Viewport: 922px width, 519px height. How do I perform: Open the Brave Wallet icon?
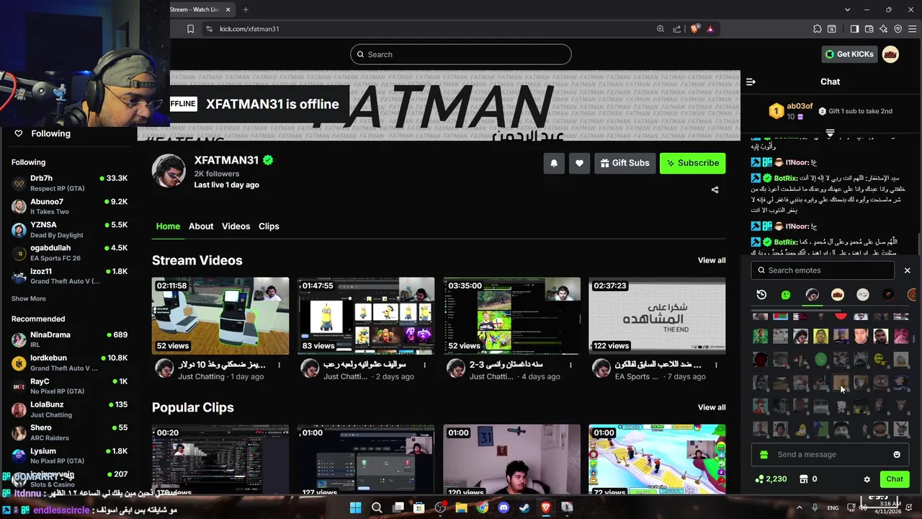click(869, 29)
